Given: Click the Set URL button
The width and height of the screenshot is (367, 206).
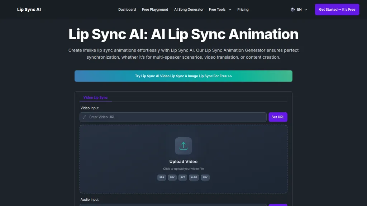Looking at the screenshot, I should (278, 117).
